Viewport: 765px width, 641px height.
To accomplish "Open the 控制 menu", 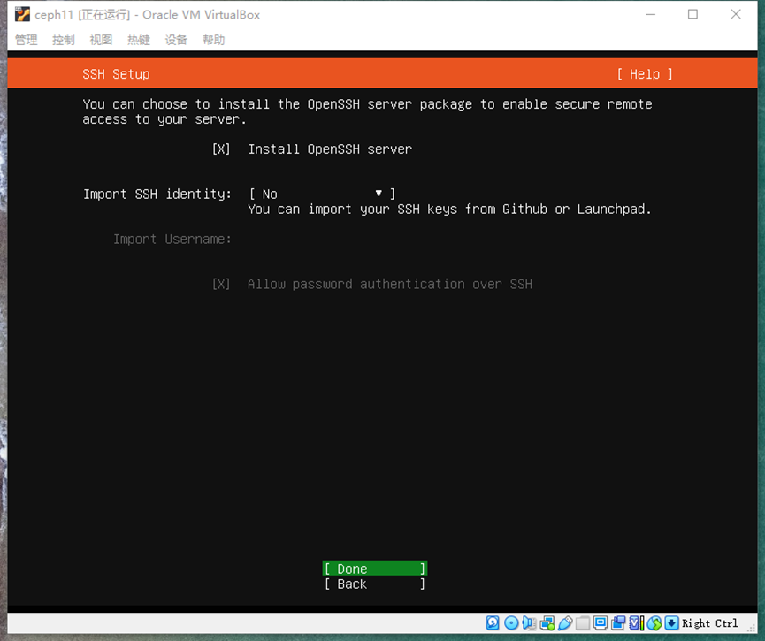I will [64, 40].
